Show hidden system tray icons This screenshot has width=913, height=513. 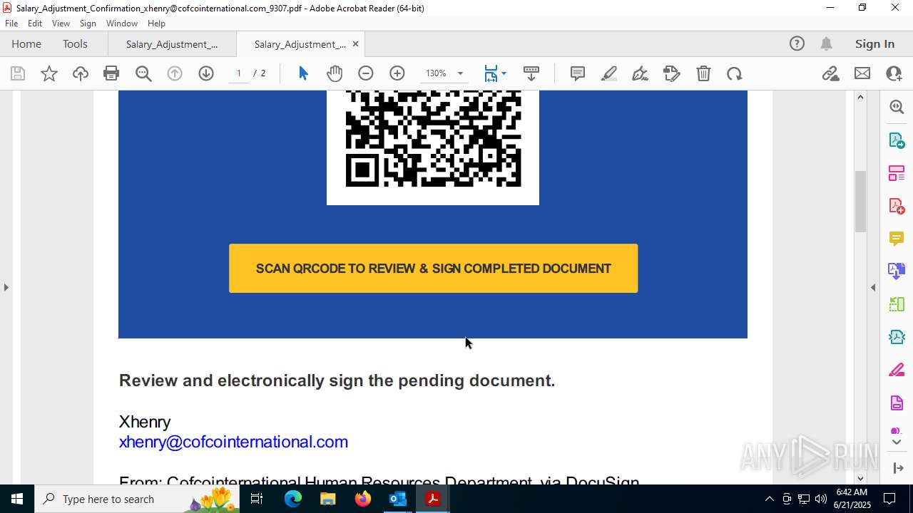tap(769, 499)
